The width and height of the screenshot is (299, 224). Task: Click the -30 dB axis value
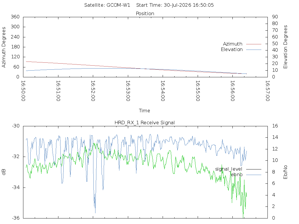[x=16, y=126]
